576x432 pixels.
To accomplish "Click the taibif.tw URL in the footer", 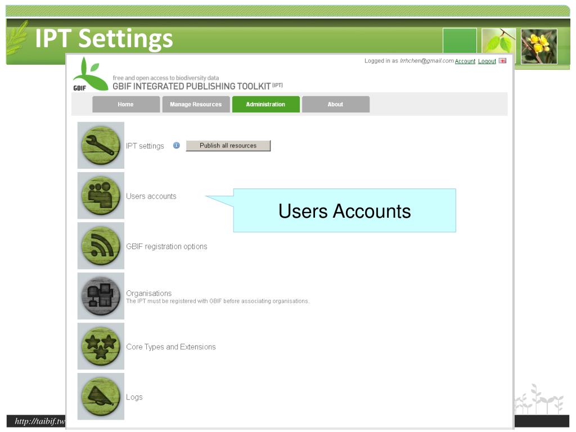I will coord(40,421).
